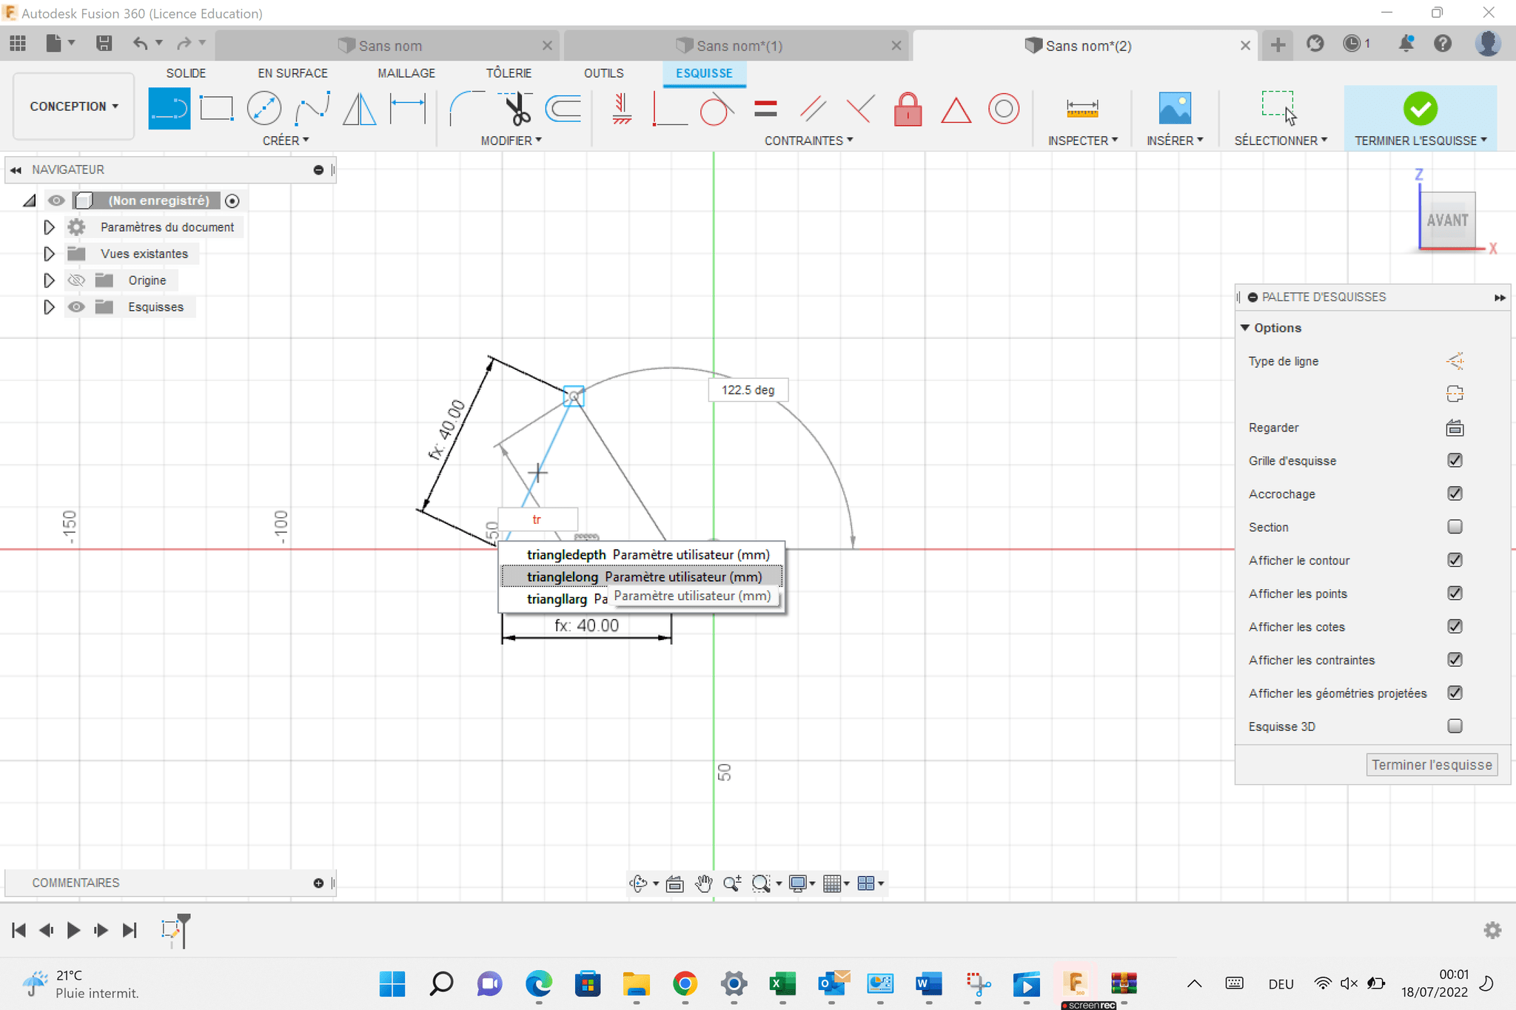Select the Trim scissors tool
The width and height of the screenshot is (1516, 1010).
tap(517, 109)
